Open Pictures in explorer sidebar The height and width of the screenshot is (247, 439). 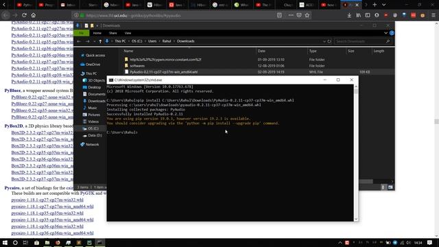pyautogui.click(x=94, y=115)
